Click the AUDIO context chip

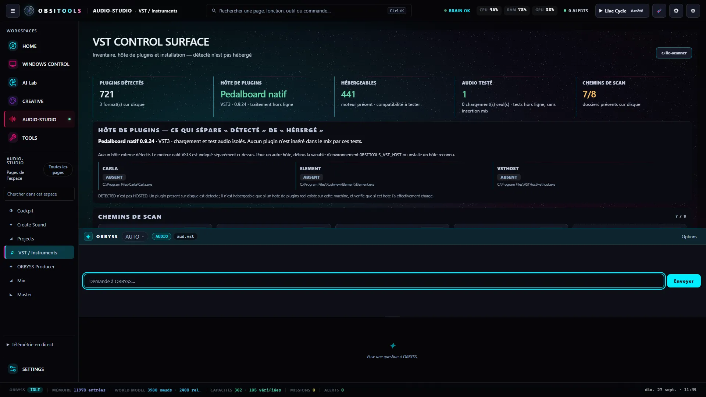coord(161,236)
